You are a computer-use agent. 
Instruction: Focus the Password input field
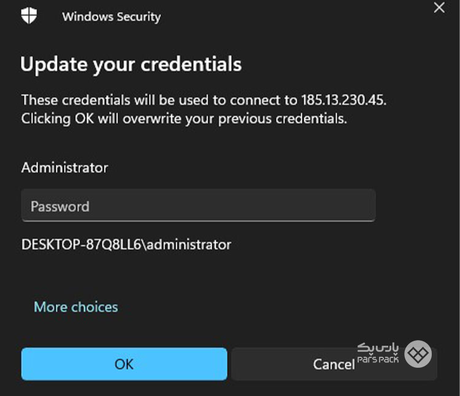(x=198, y=205)
